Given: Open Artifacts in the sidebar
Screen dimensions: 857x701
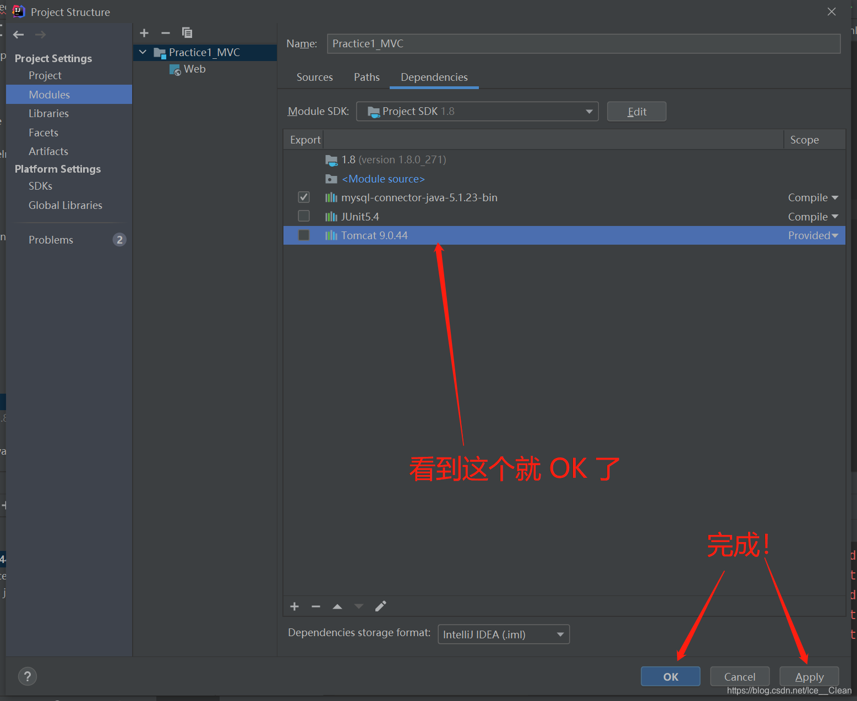Looking at the screenshot, I should point(48,151).
